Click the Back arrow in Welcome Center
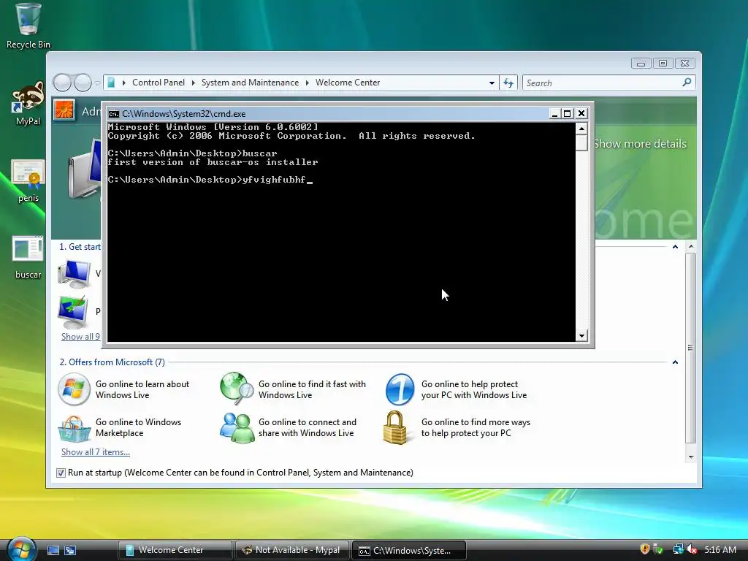Viewport: 748px width, 561px height. click(x=62, y=83)
